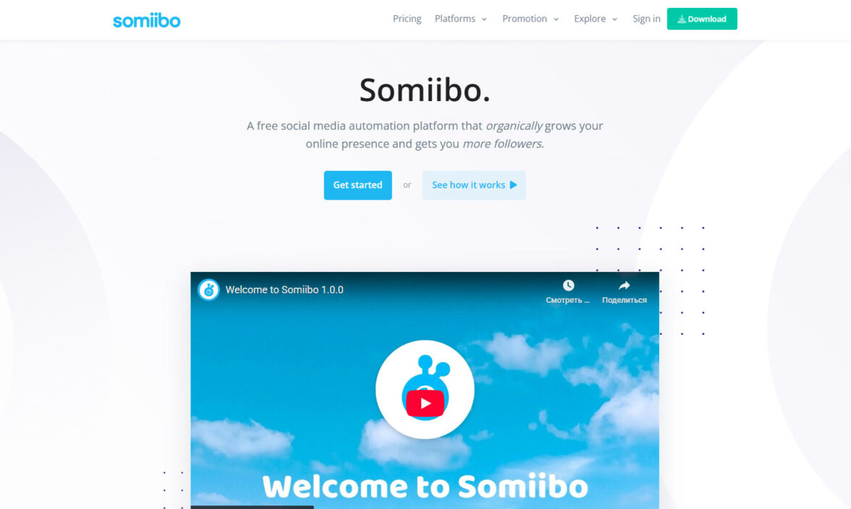The height and width of the screenshot is (509, 851).
Task: Open the Platforms menu item
Action: coord(454,19)
